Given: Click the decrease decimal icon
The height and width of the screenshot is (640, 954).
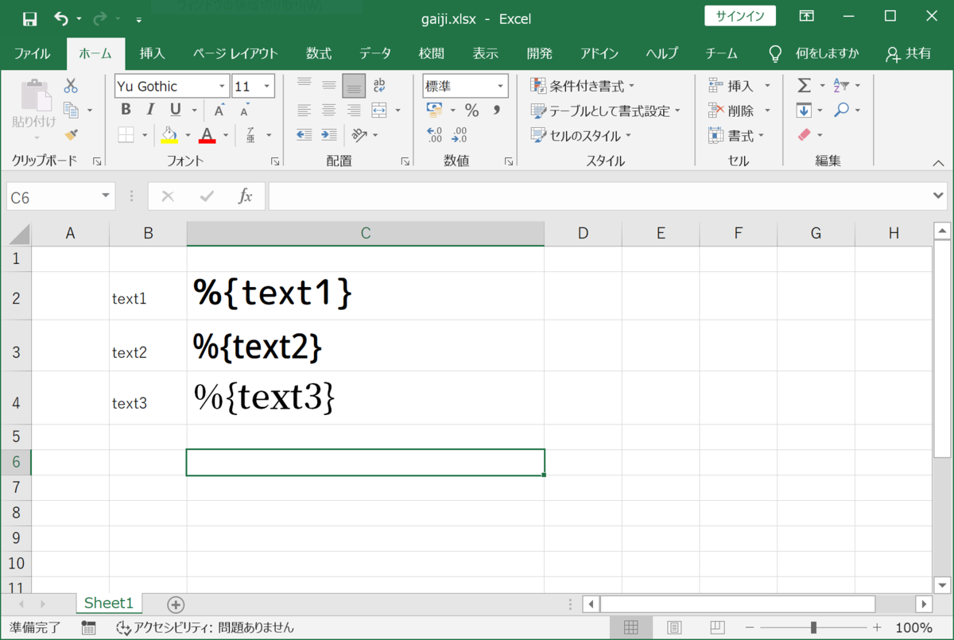Looking at the screenshot, I should click(x=460, y=135).
